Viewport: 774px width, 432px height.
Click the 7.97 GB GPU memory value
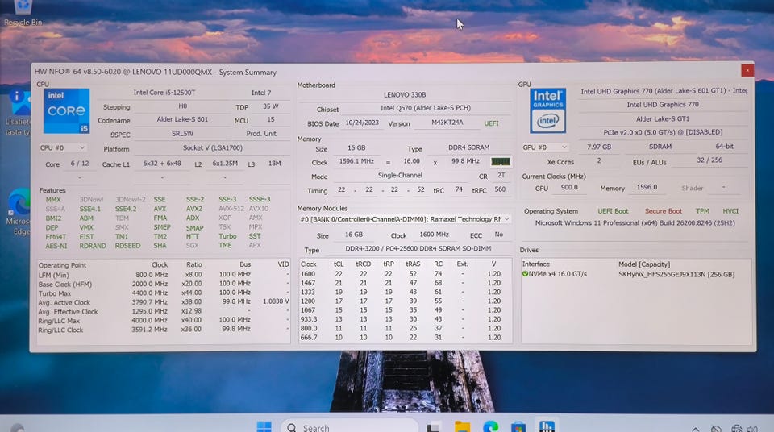click(599, 147)
